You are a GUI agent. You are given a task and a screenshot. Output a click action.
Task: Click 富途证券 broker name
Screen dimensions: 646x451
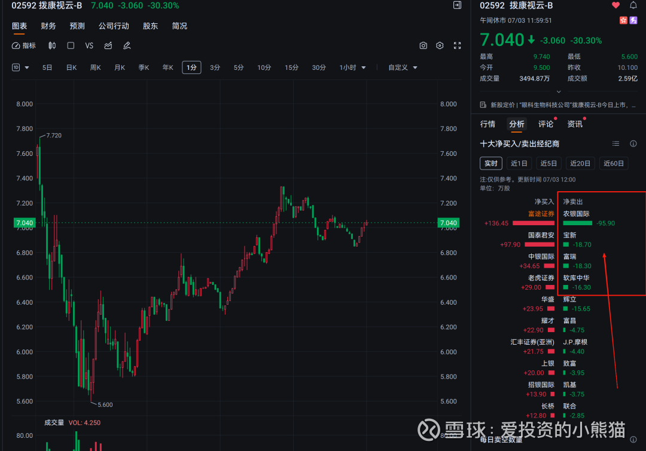point(541,214)
